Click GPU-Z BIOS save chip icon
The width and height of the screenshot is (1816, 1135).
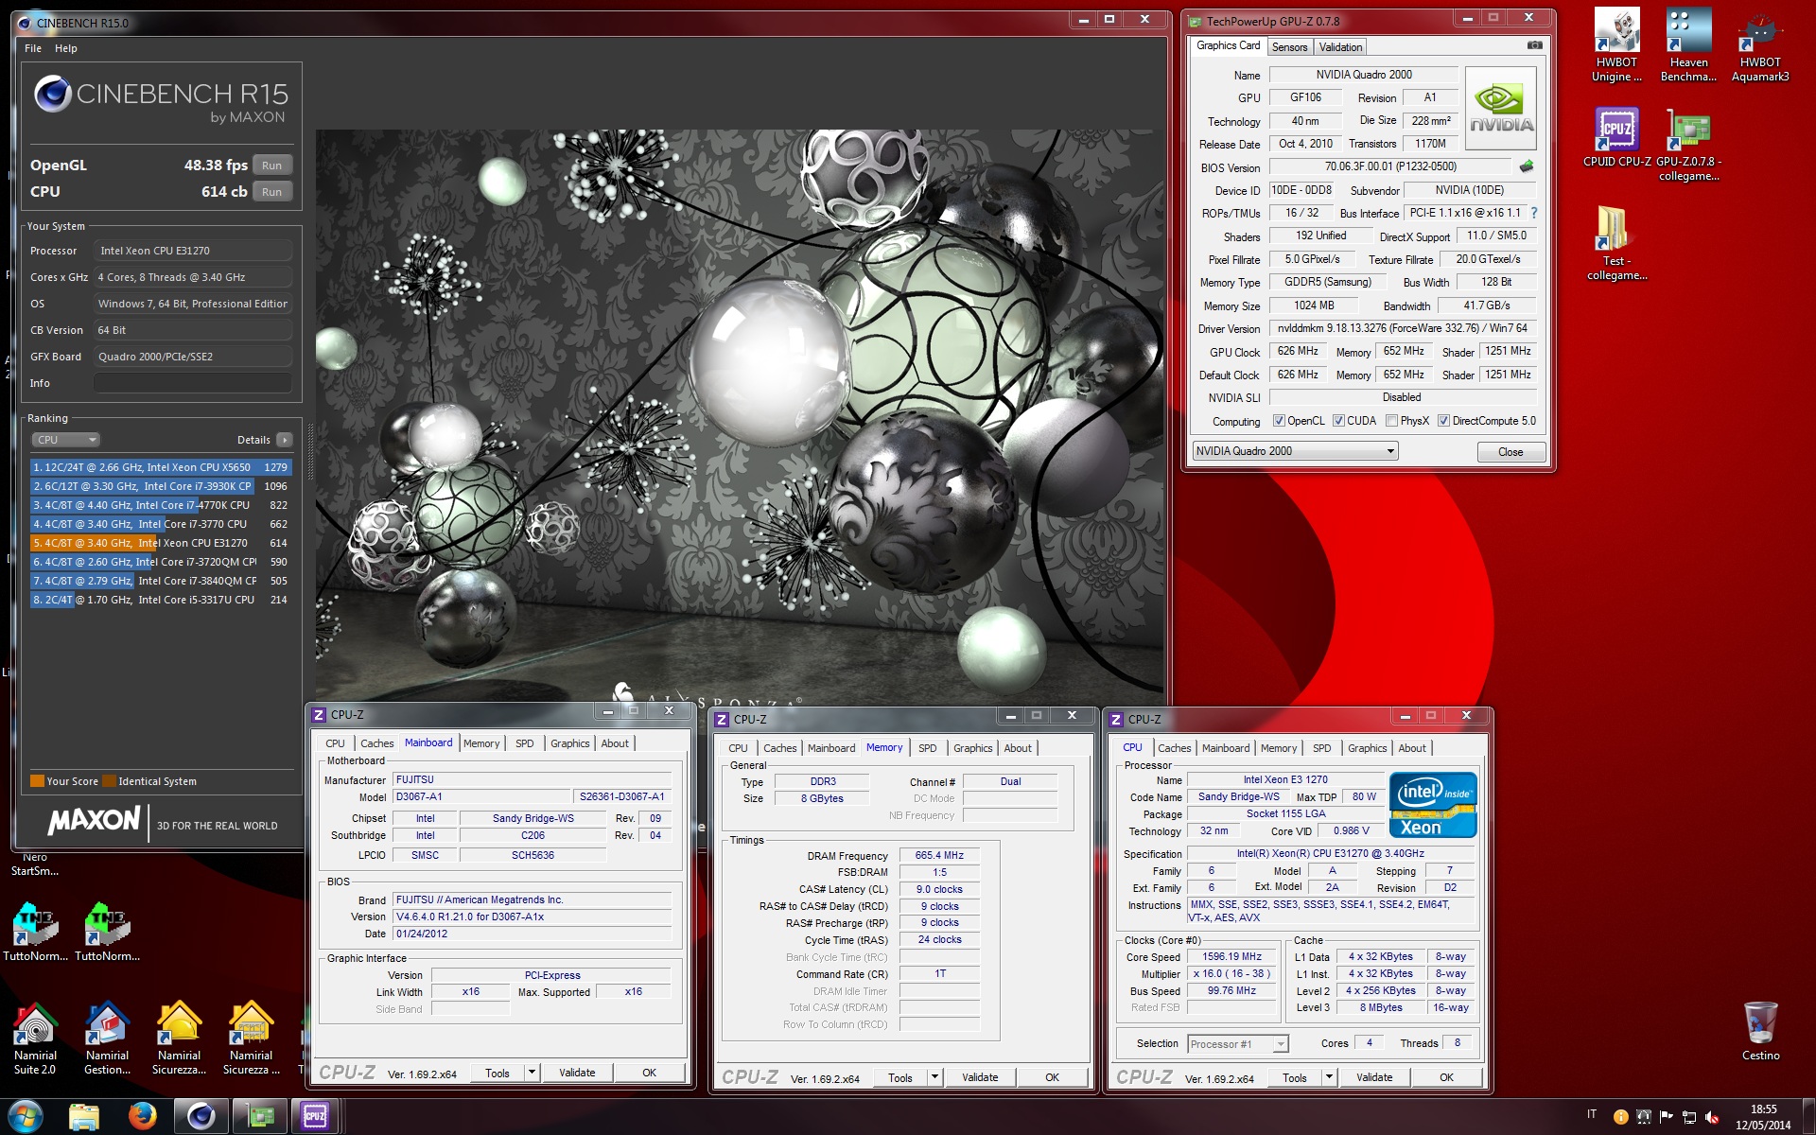[x=1526, y=166]
